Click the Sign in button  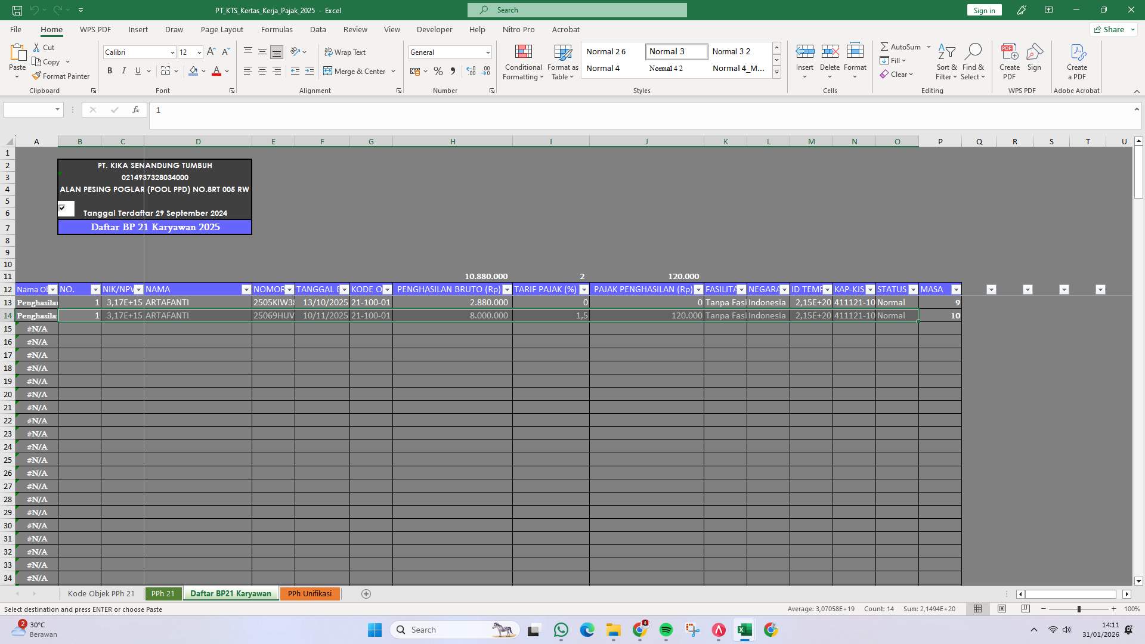(x=983, y=10)
